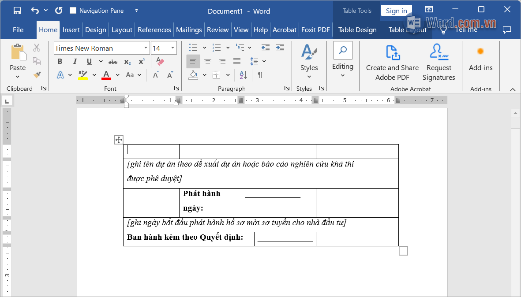Click the Format Painter brush icon
Viewport: 521px width, 297px height.
[37, 75]
